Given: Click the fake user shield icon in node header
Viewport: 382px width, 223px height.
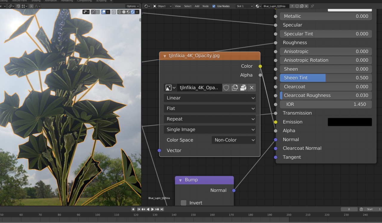Looking at the screenshot, I should [x=297, y=6].
